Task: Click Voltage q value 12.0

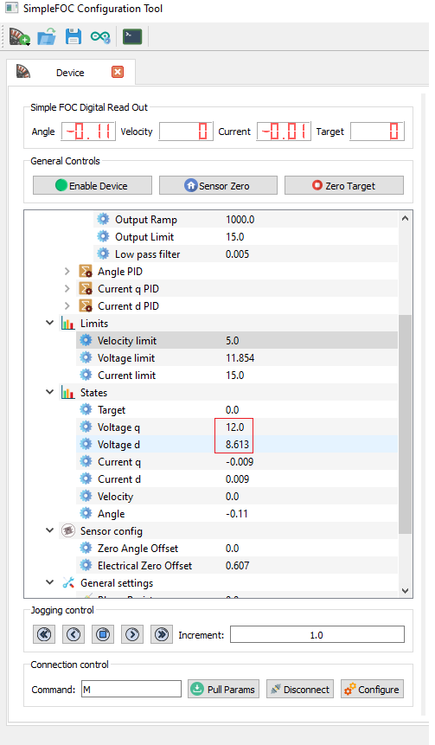Action: pos(234,427)
